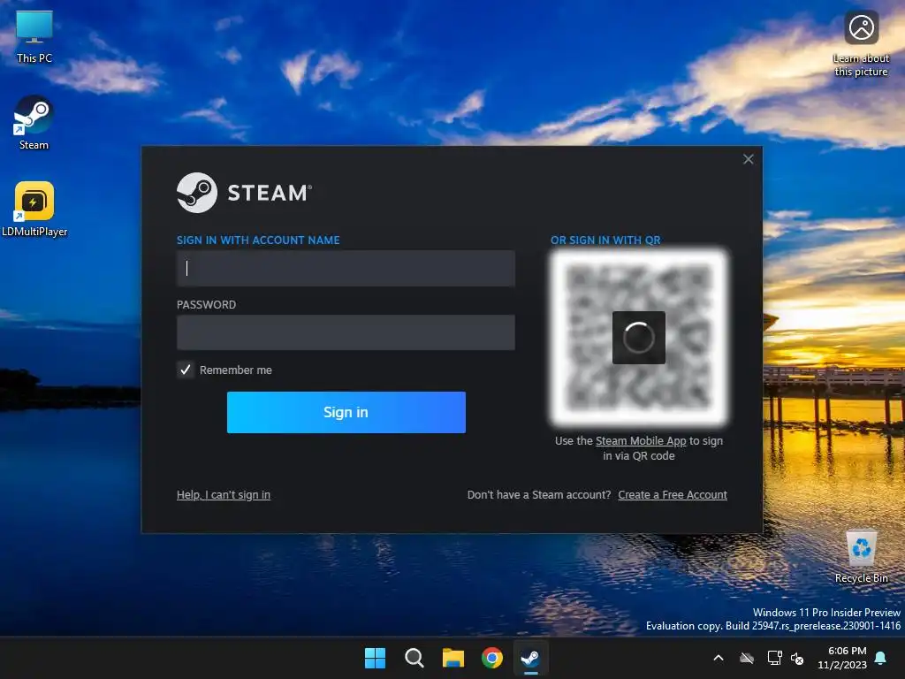Click the QR loading spinner
The height and width of the screenshot is (679, 905).
click(638, 338)
